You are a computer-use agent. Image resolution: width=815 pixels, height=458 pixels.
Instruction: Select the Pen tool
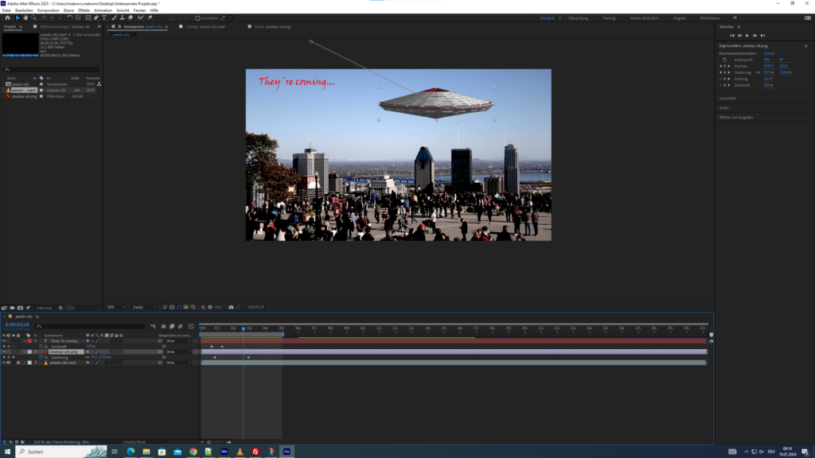click(96, 17)
